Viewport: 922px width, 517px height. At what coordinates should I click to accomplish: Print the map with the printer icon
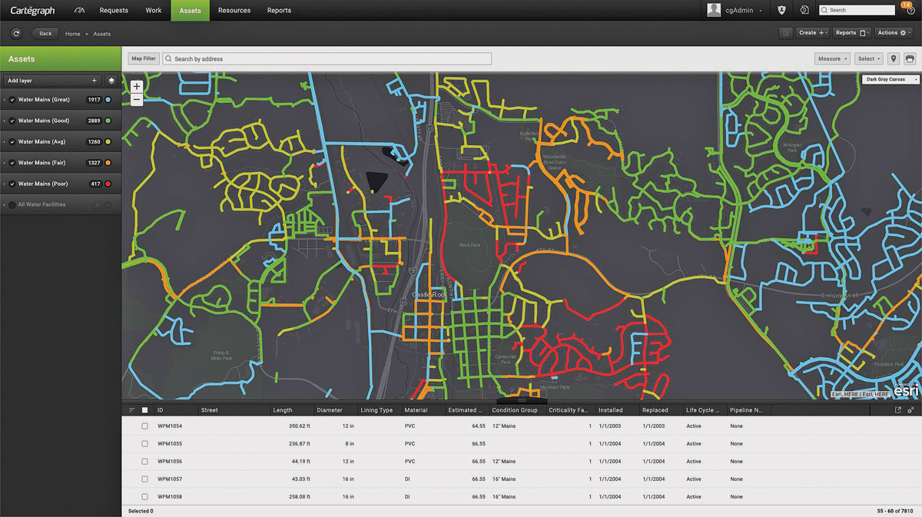(910, 58)
